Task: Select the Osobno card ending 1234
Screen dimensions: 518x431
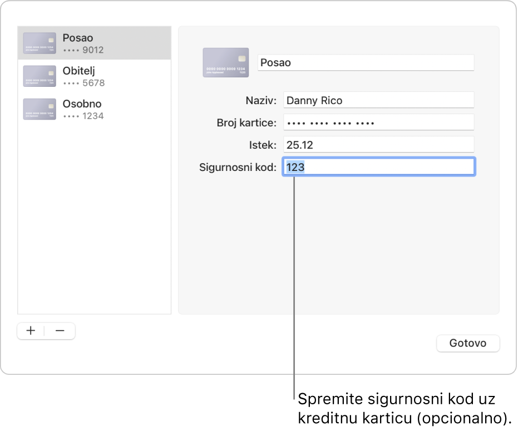Action: pos(95,109)
